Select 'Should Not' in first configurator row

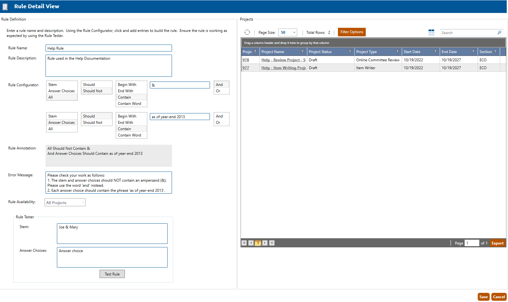point(93,91)
